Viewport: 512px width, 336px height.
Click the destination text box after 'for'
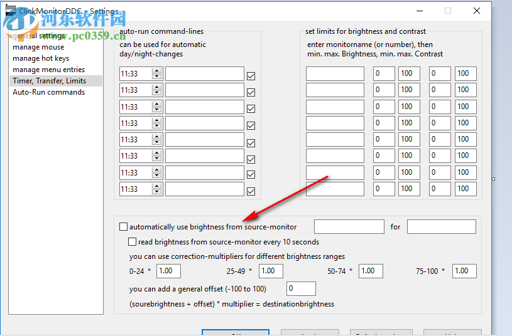[442, 226]
